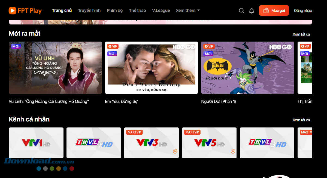The image size is (327, 178).
Task: Open Xem tất cả for Kênh cá nhân
Action: [301, 120]
